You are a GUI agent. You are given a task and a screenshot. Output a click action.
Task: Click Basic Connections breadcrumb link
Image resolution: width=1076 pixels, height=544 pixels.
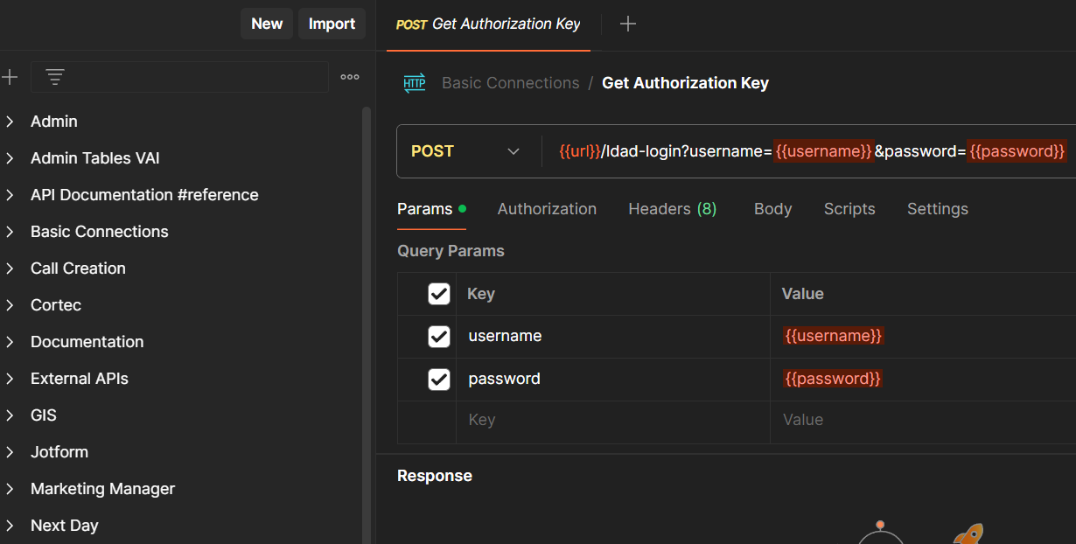pyautogui.click(x=510, y=83)
